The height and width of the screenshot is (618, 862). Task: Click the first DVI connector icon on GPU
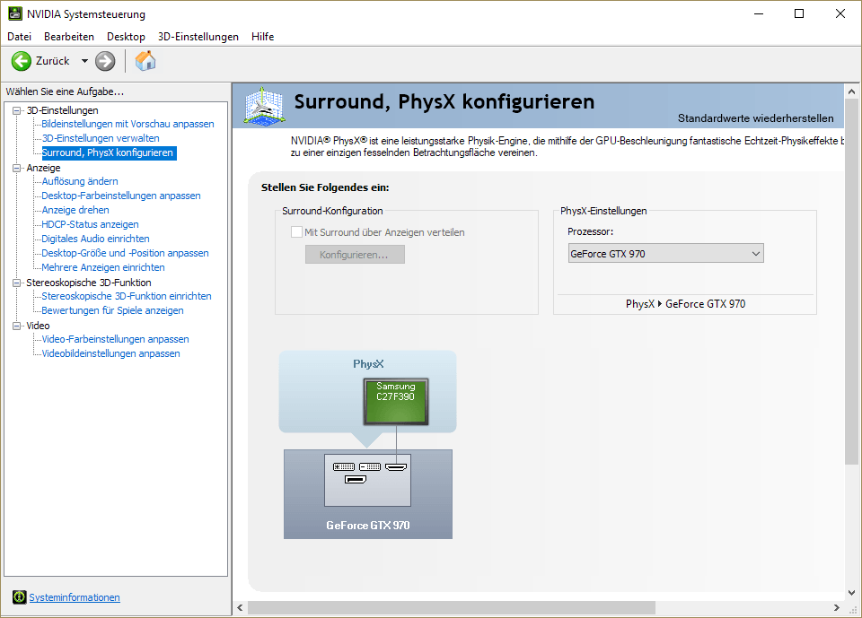(344, 467)
